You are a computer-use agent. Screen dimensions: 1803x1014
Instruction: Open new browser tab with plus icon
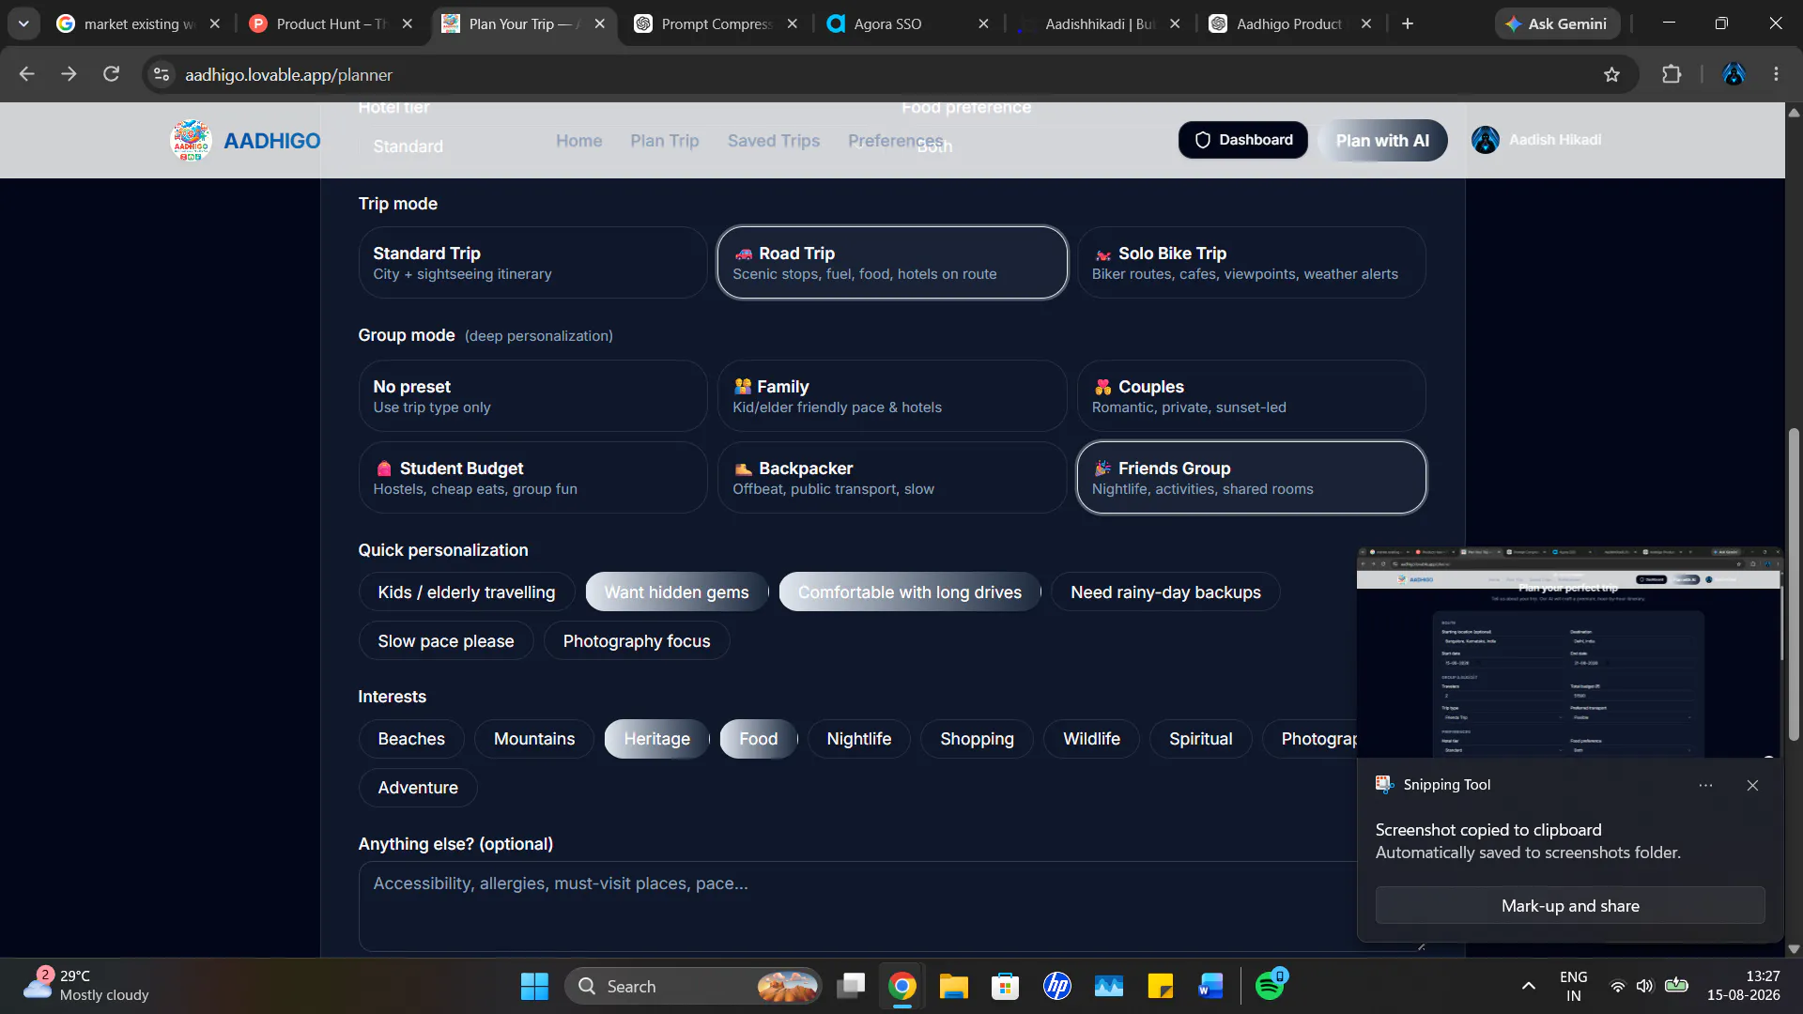(x=1408, y=23)
